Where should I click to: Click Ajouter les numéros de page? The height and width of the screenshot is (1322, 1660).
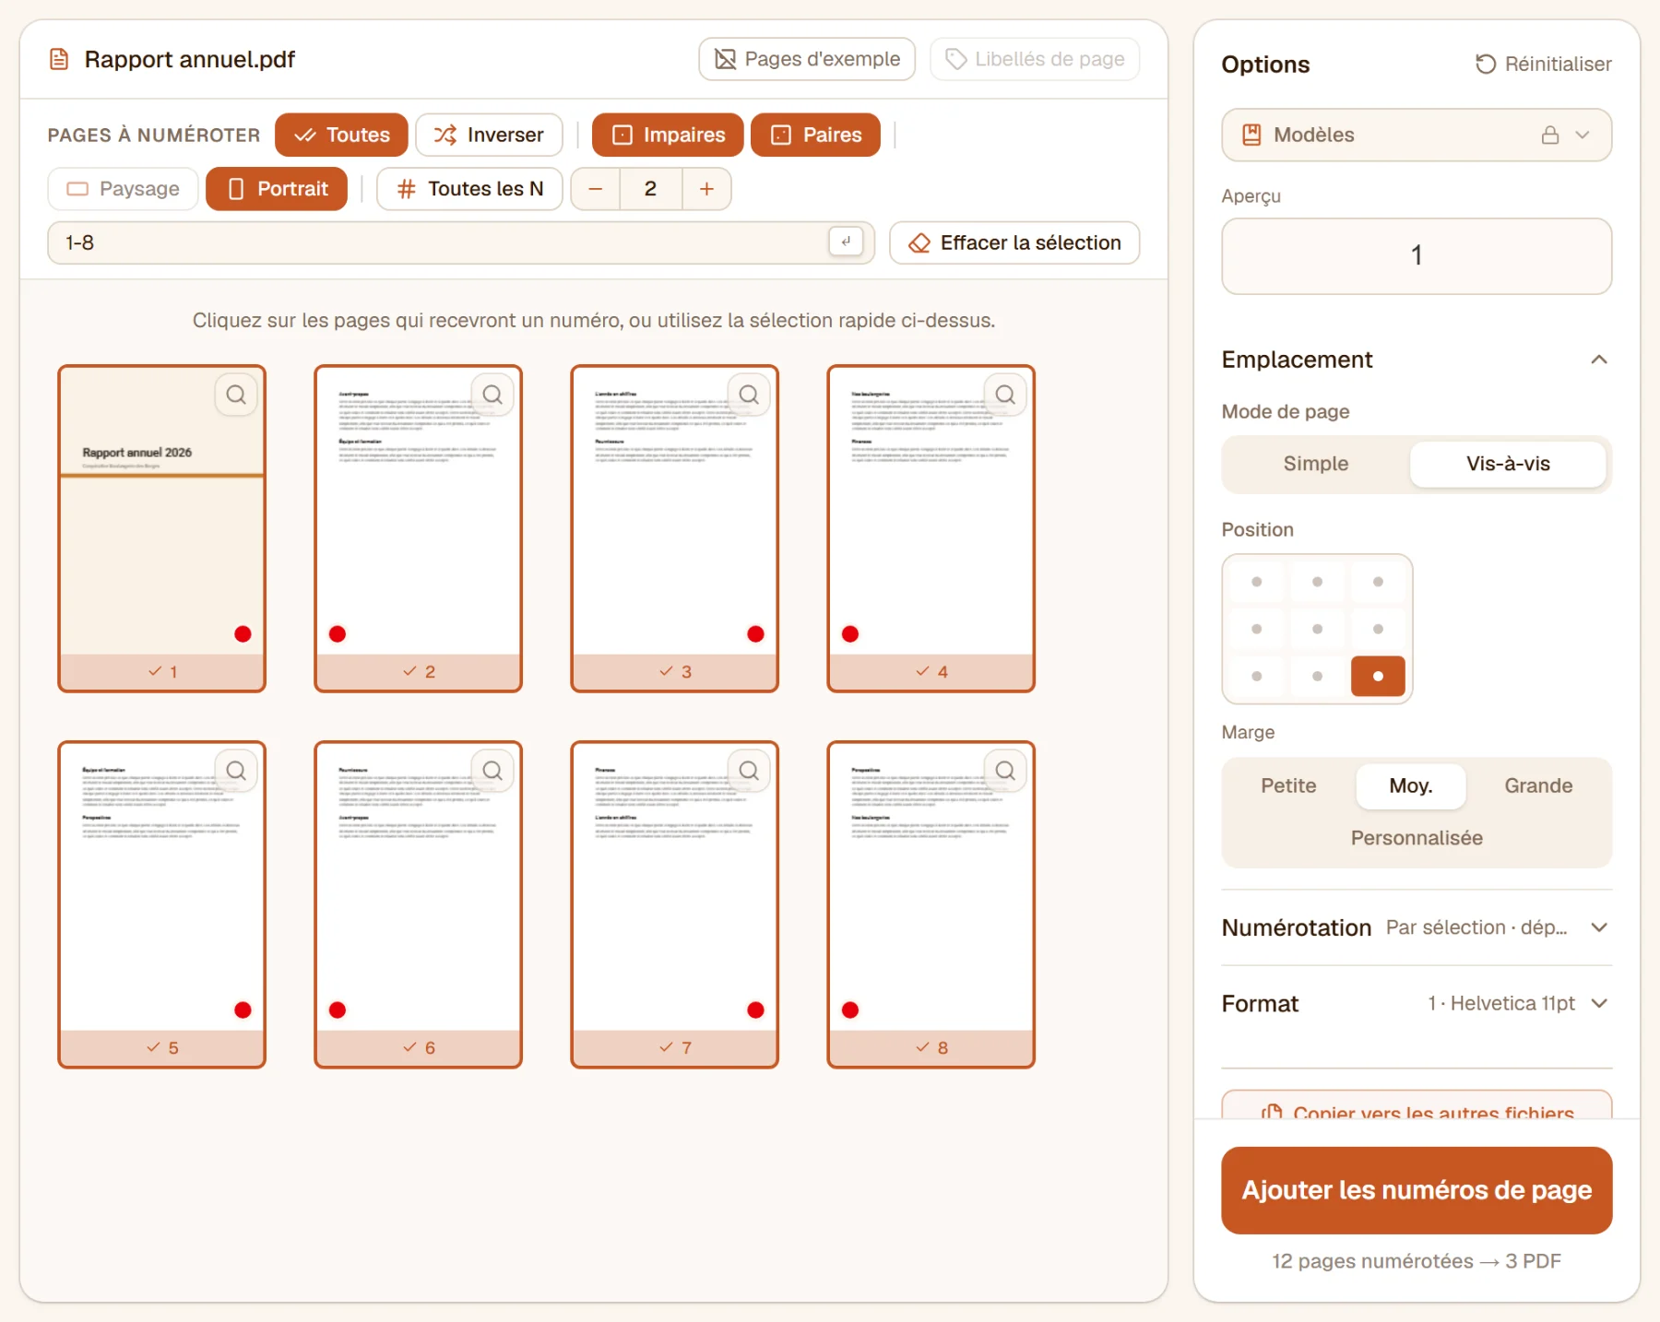[1417, 1190]
